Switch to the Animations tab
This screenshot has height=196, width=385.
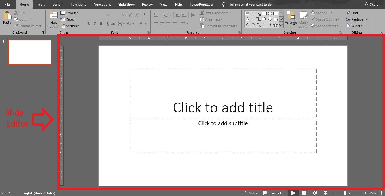[102, 4]
